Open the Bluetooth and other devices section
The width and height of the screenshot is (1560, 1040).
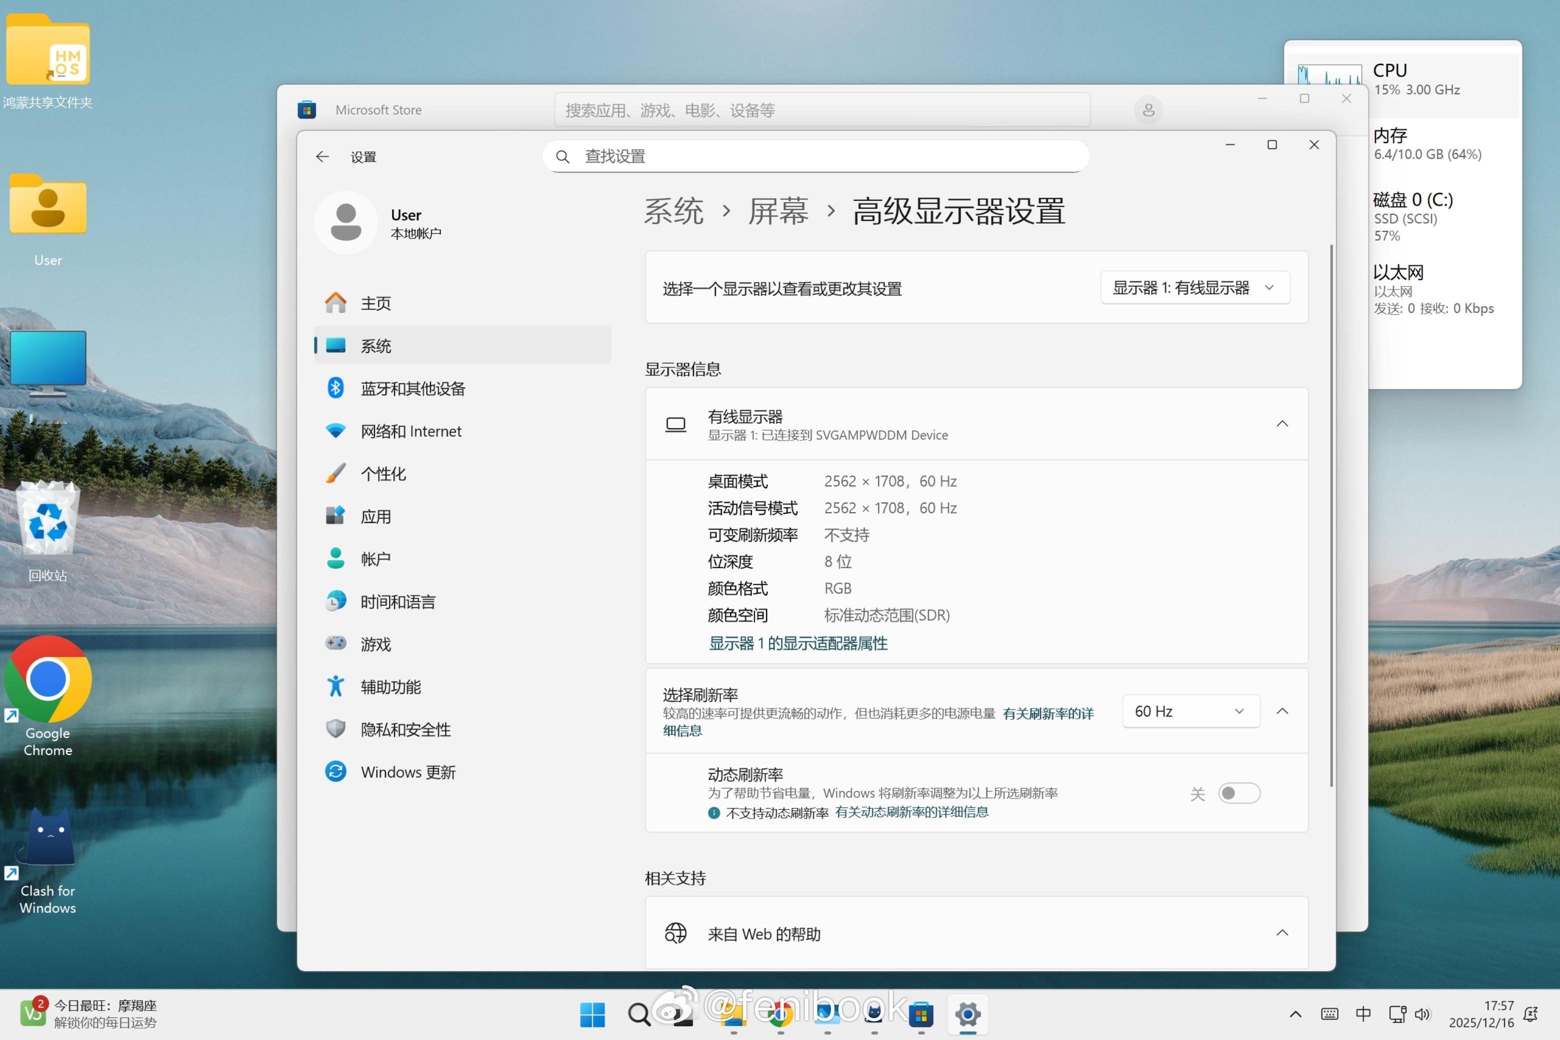pyautogui.click(x=412, y=388)
